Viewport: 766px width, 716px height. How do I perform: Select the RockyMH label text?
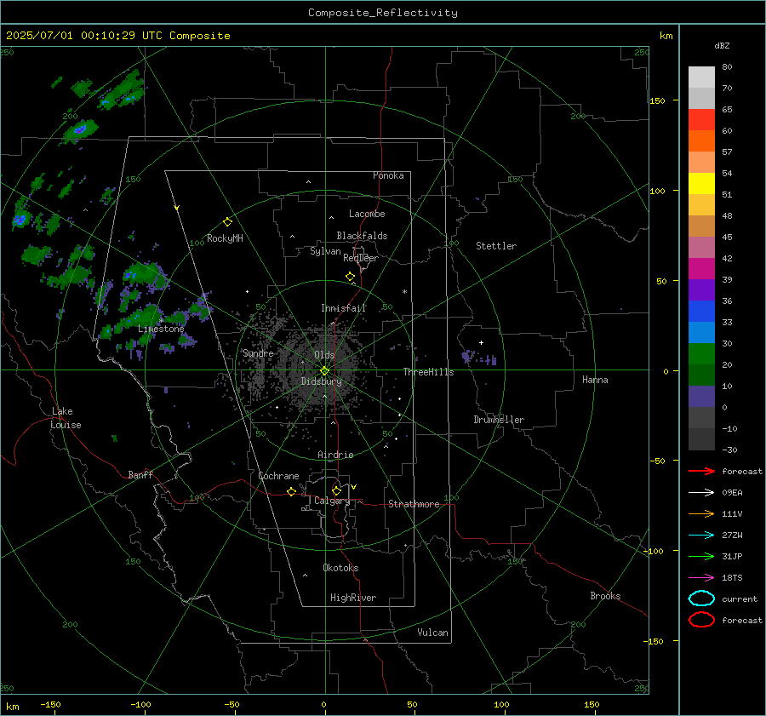225,238
